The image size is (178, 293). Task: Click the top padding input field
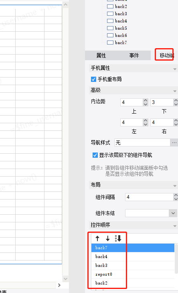pos(132,102)
